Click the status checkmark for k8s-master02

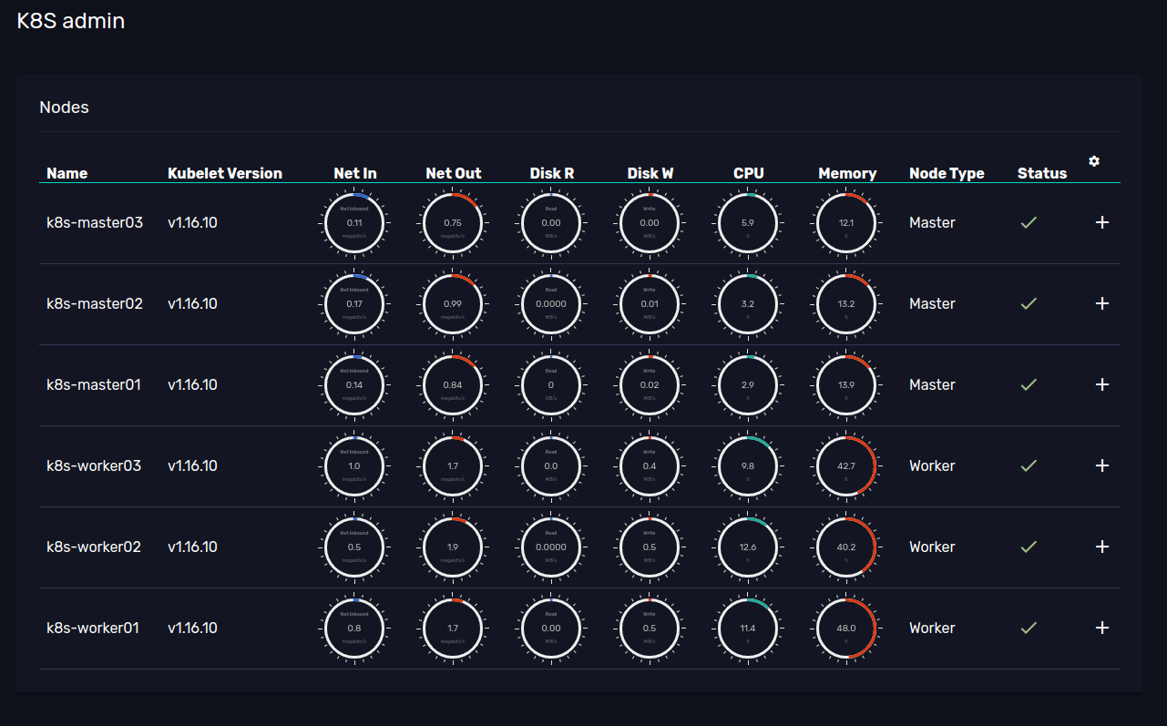(x=1029, y=303)
